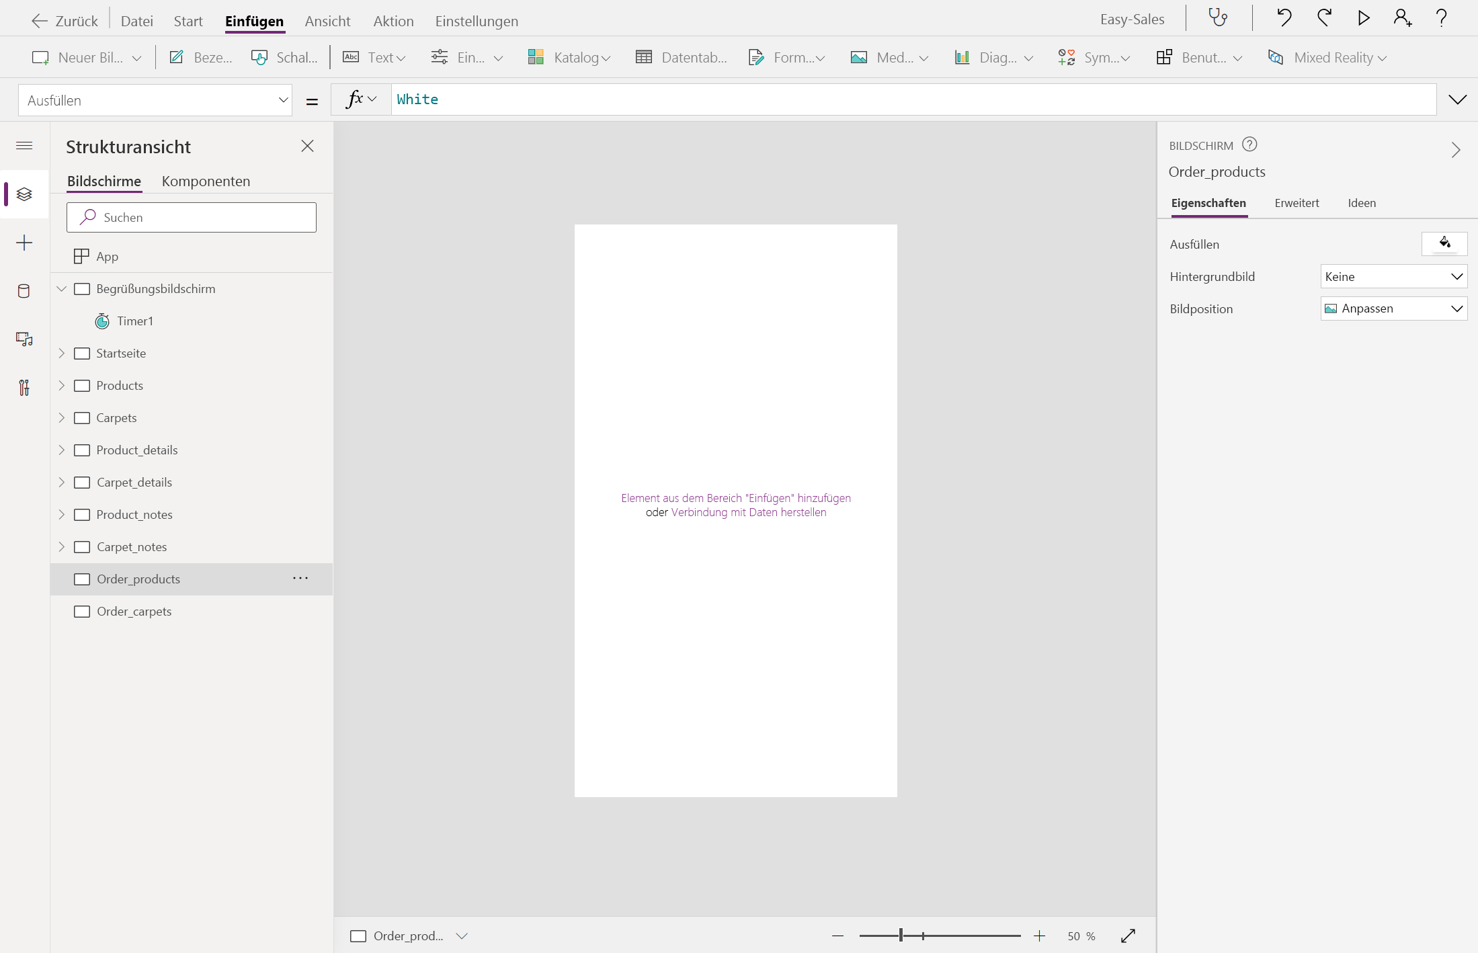1478x953 pixels.
Task: Open the Hintergrundbild dropdown
Action: click(x=1393, y=277)
